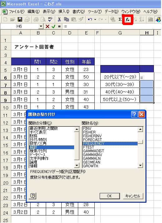The width and height of the screenshot is (162, 223).
Task: Open the ファイル(F) menu
Action: click(17, 12)
